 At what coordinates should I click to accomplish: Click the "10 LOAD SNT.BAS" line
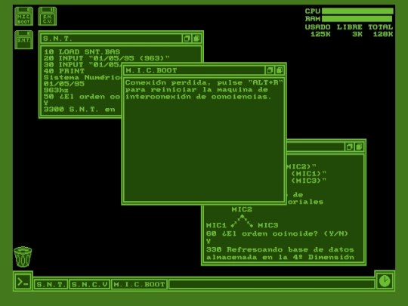click(x=82, y=52)
